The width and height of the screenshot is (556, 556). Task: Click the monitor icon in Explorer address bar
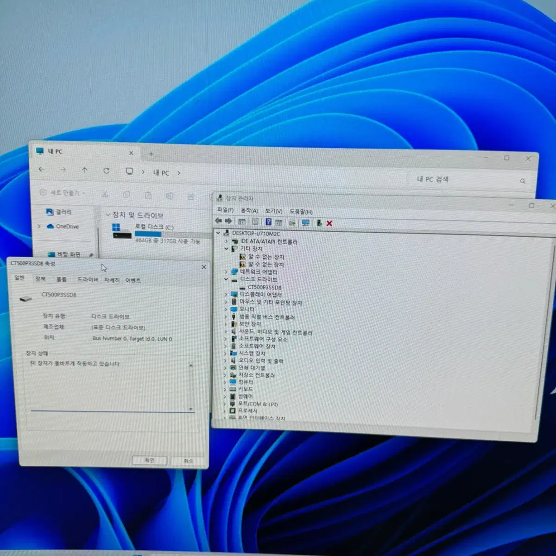coord(129,171)
